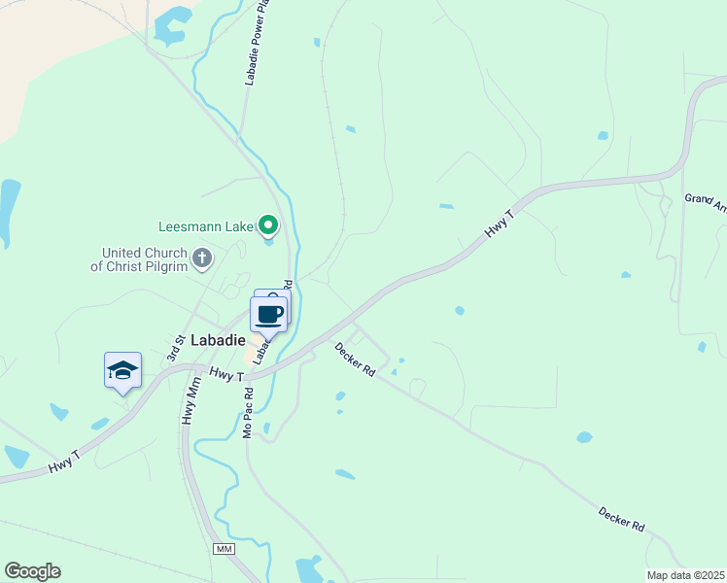The width and height of the screenshot is (727, 583).
Task: Select the Grand Army road label
Action: pyautogui.click(x=706, y=202)
